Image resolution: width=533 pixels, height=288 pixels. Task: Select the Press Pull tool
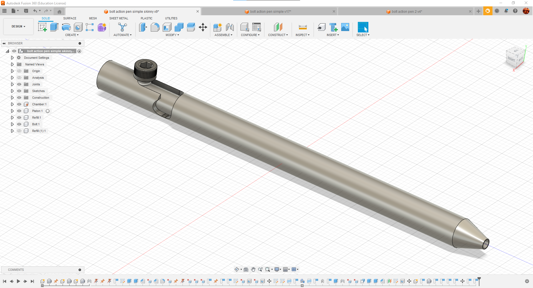point(143,27)
